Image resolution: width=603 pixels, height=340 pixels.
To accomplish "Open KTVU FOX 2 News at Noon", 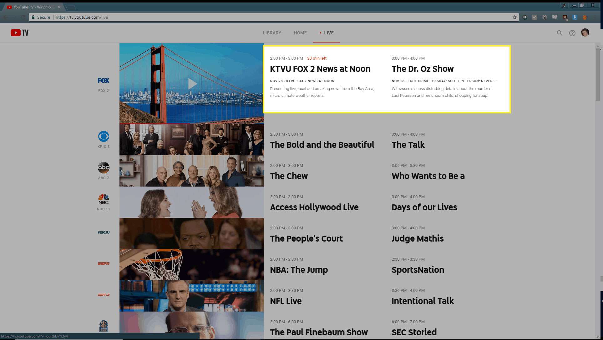I will pos(320,69).
